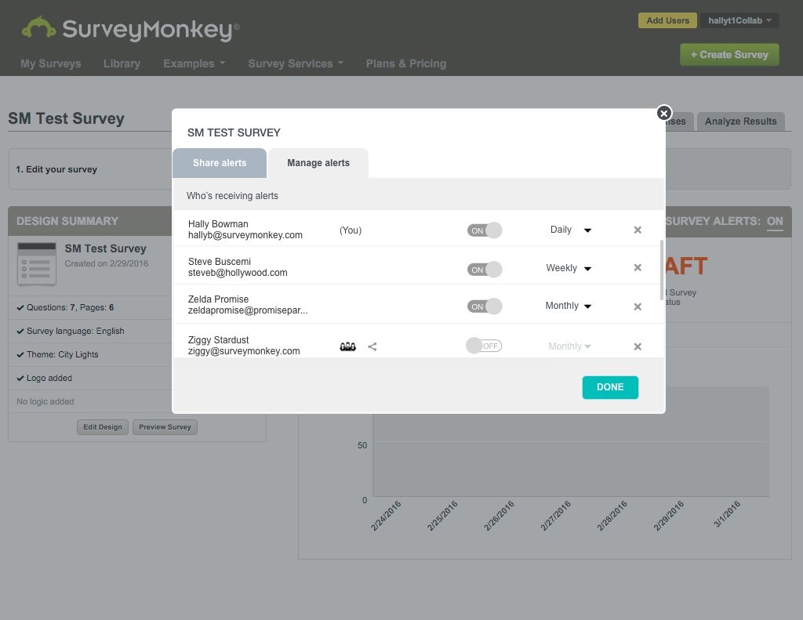Screen dimensions: 803x620
Task: Click the dialog's vertical scrollbar
Action: pyautogui.click(x=661, y=270)
